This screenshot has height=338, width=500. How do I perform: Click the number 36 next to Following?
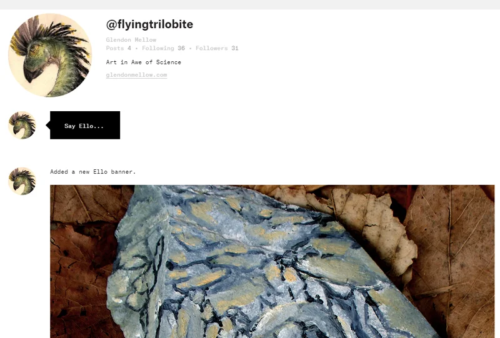tap(181, 48)
